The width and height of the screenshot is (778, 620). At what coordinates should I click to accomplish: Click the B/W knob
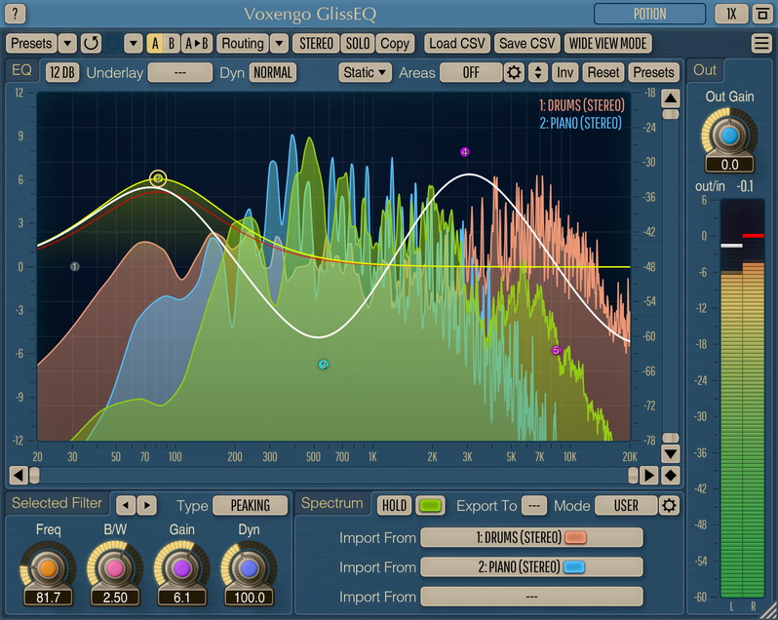coord(115,568)
